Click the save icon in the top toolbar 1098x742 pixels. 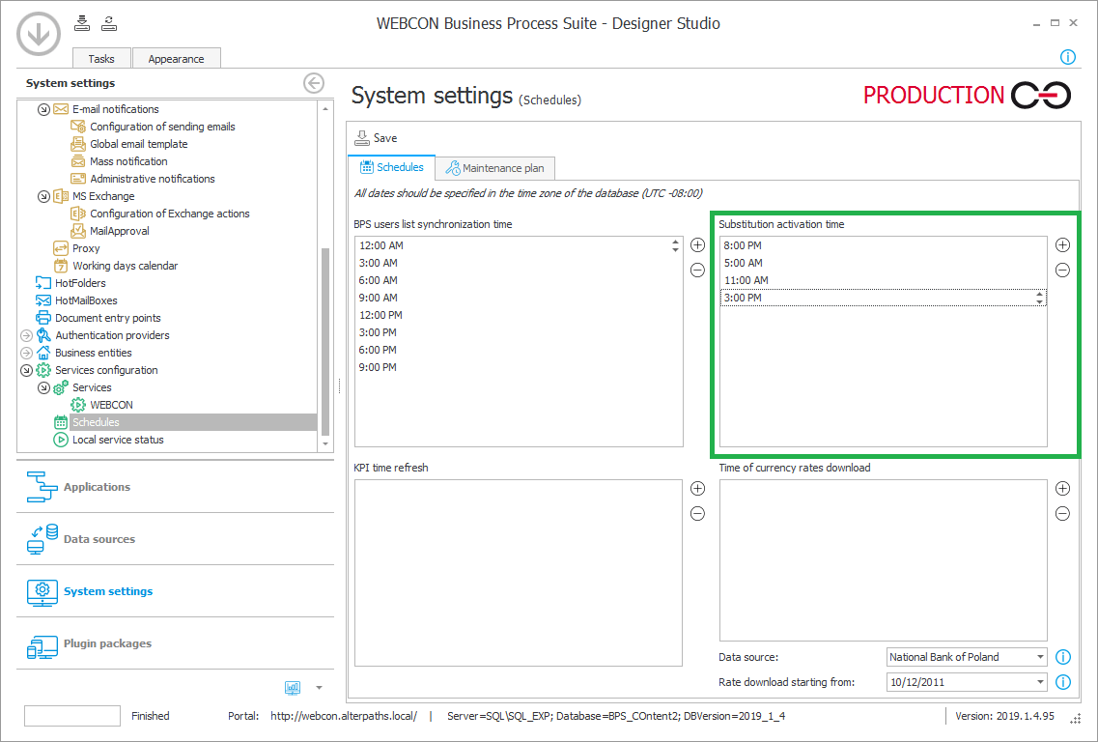click(x=81, y=22)
